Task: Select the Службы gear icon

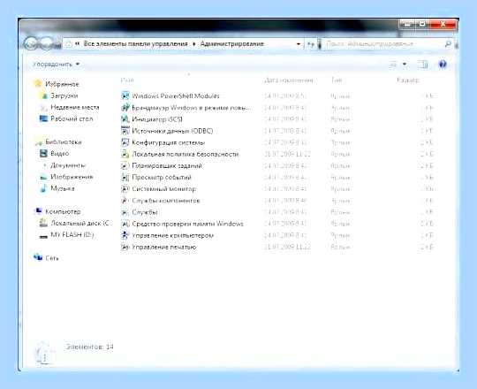Action: (125, 212)
